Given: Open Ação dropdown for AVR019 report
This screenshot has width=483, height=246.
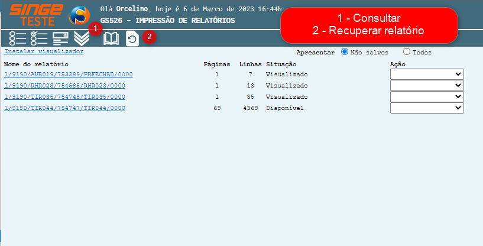Looking at the screenshot, I should pos(426,74).
